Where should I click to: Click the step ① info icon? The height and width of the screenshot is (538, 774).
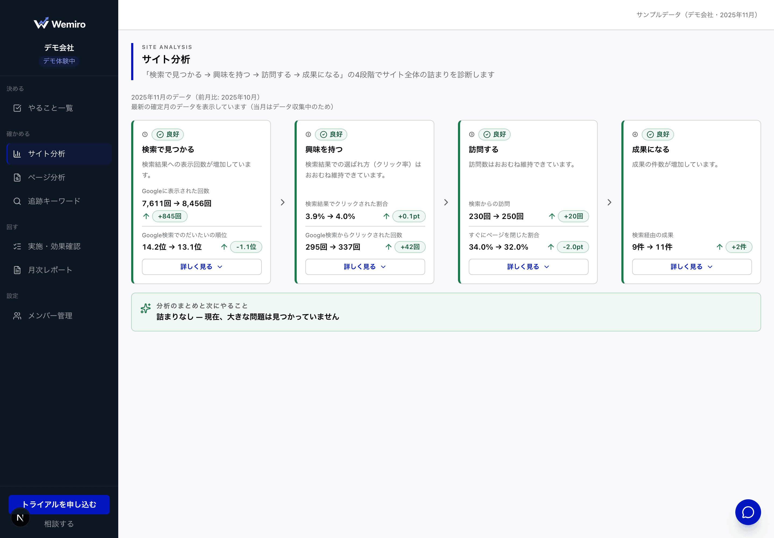pyautogui.click(x=145, y=134)
